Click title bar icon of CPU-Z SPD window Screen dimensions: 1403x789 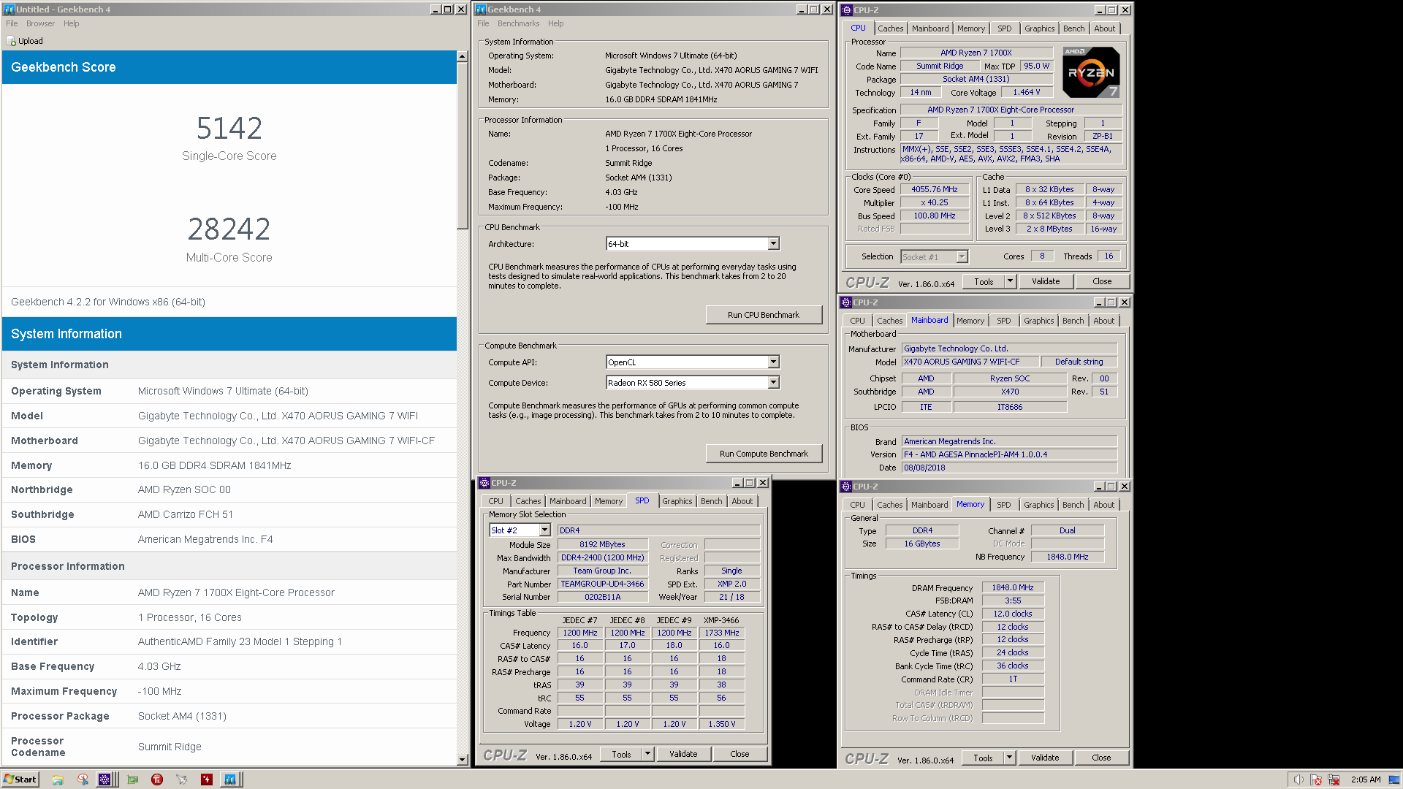click(484, 483)
